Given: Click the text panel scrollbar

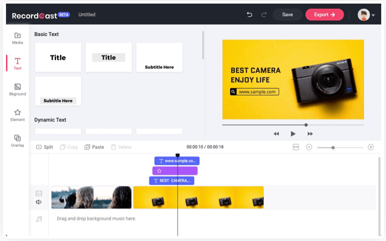Looking at the screenshot, I should coord(203,45).
